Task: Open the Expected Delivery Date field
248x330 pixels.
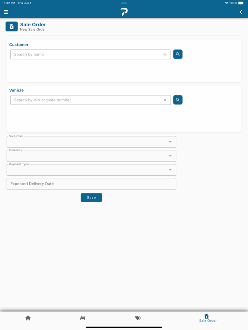Action: [x=92, y=184]
